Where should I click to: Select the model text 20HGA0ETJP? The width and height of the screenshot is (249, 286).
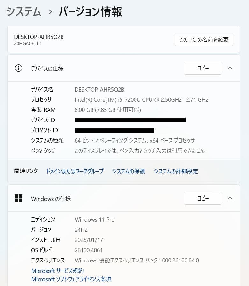(27, 44)
